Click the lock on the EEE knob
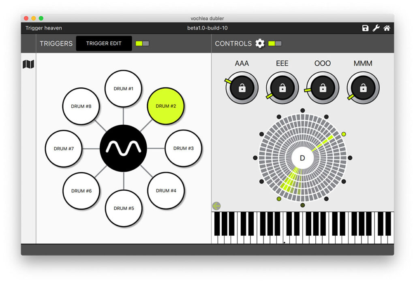The width and height of the screenshot is (415, 283). point(282,88)
